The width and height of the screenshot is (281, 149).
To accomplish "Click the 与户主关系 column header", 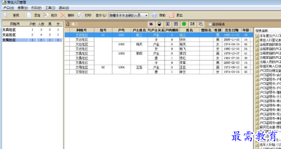I will (156, 30).
